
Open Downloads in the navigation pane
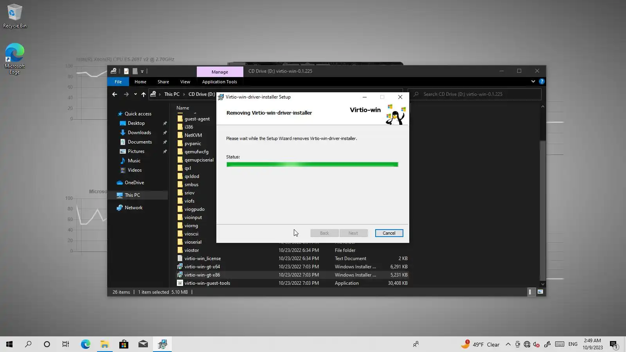click(139, 133)
